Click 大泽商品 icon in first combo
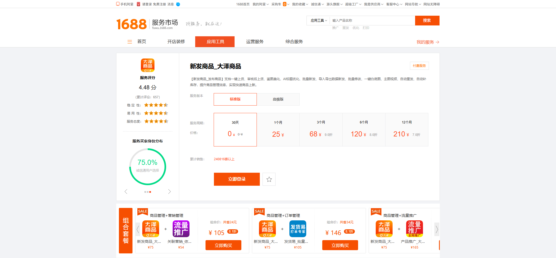This screenshot has width=556, height=258. pos(151,229)
